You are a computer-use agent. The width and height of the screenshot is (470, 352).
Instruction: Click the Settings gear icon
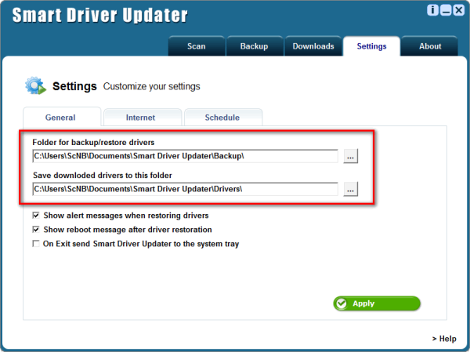36,85
